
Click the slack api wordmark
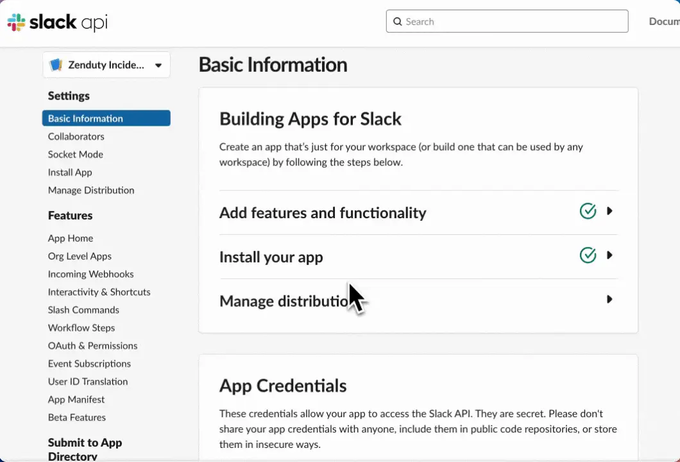68,22
